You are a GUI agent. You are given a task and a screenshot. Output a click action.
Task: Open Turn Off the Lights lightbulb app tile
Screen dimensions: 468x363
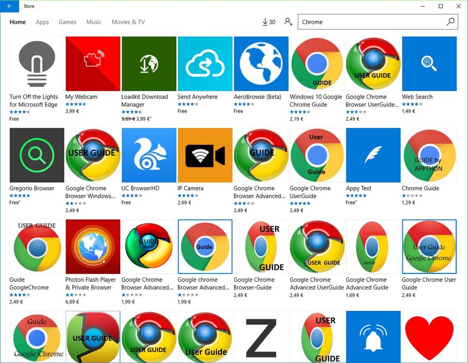pyautogui.click(x=37, y=64)
